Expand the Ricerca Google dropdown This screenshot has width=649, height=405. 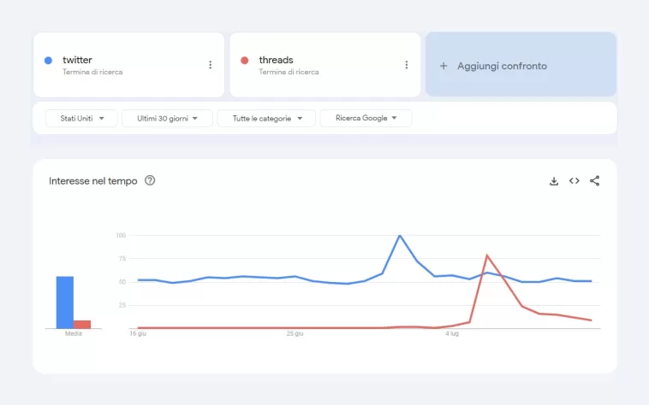tap(366, 118)
